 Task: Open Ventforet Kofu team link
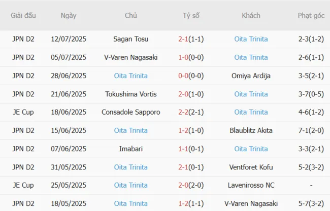[251, 167]
